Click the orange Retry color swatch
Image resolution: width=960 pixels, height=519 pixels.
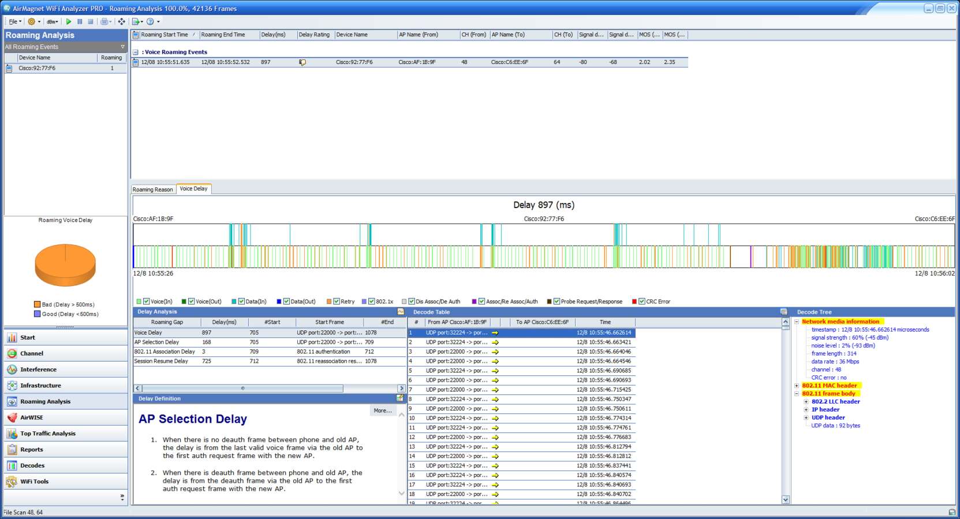[x=329, y=302]
